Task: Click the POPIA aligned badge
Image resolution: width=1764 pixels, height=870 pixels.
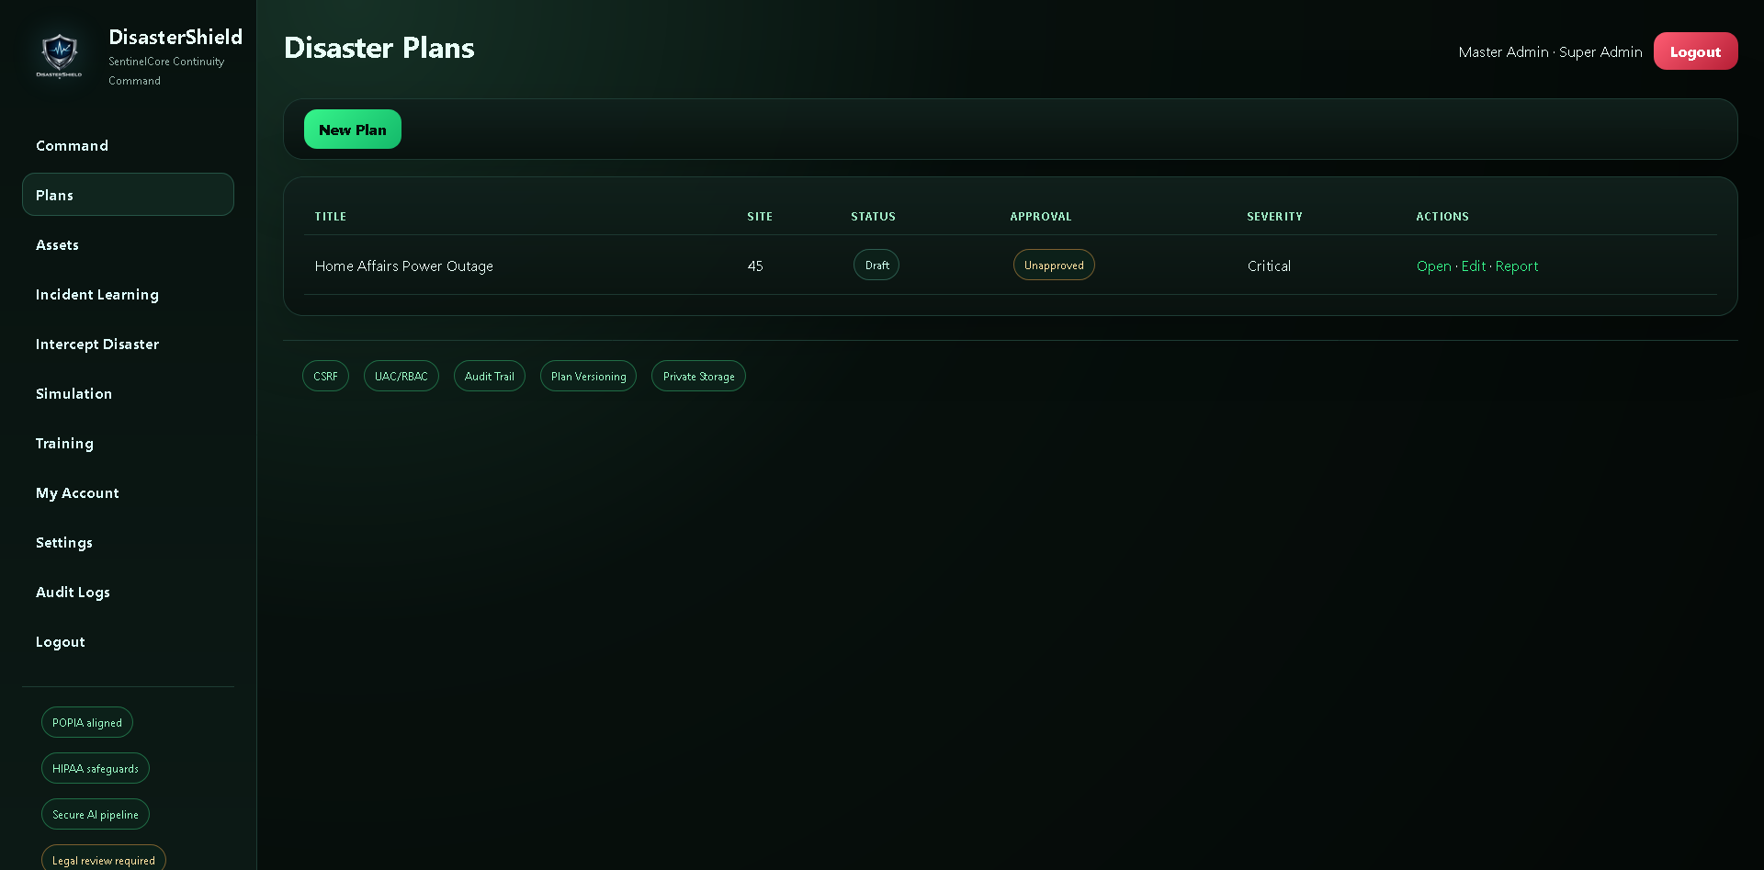Action: (87, 722)
